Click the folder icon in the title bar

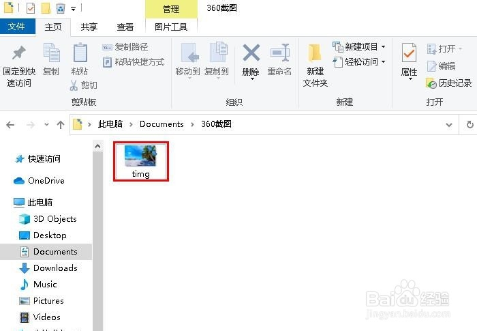coord(8,8)
